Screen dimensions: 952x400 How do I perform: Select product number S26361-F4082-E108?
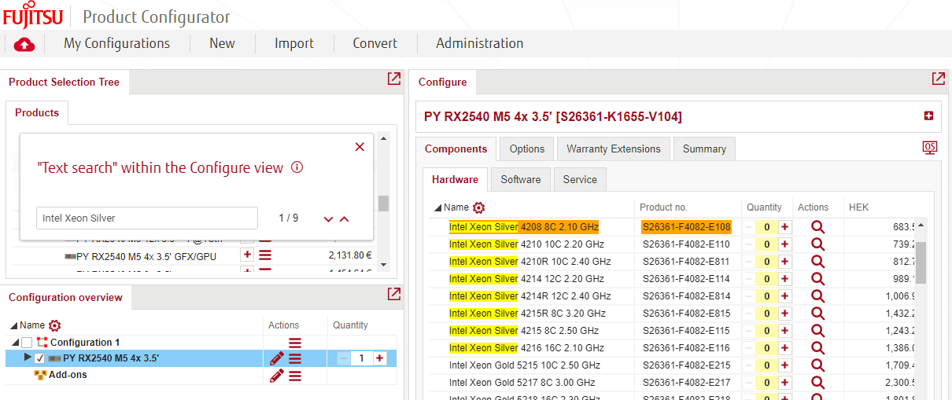(687, 227)
